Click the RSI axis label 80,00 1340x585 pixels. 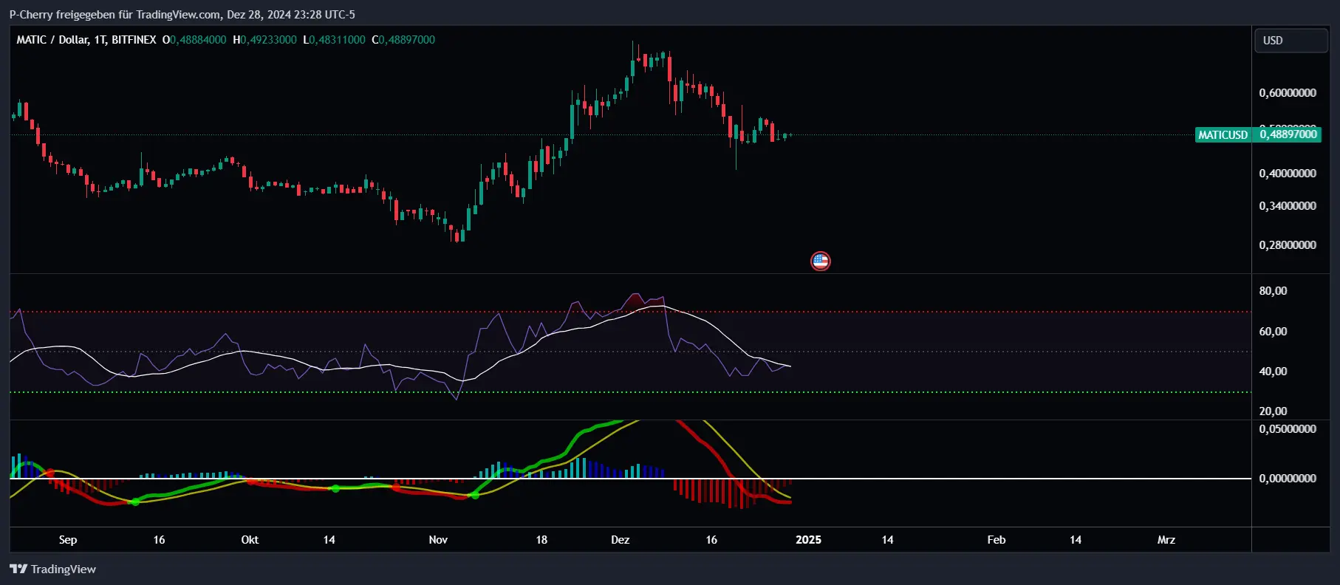tap(1273, 291)
